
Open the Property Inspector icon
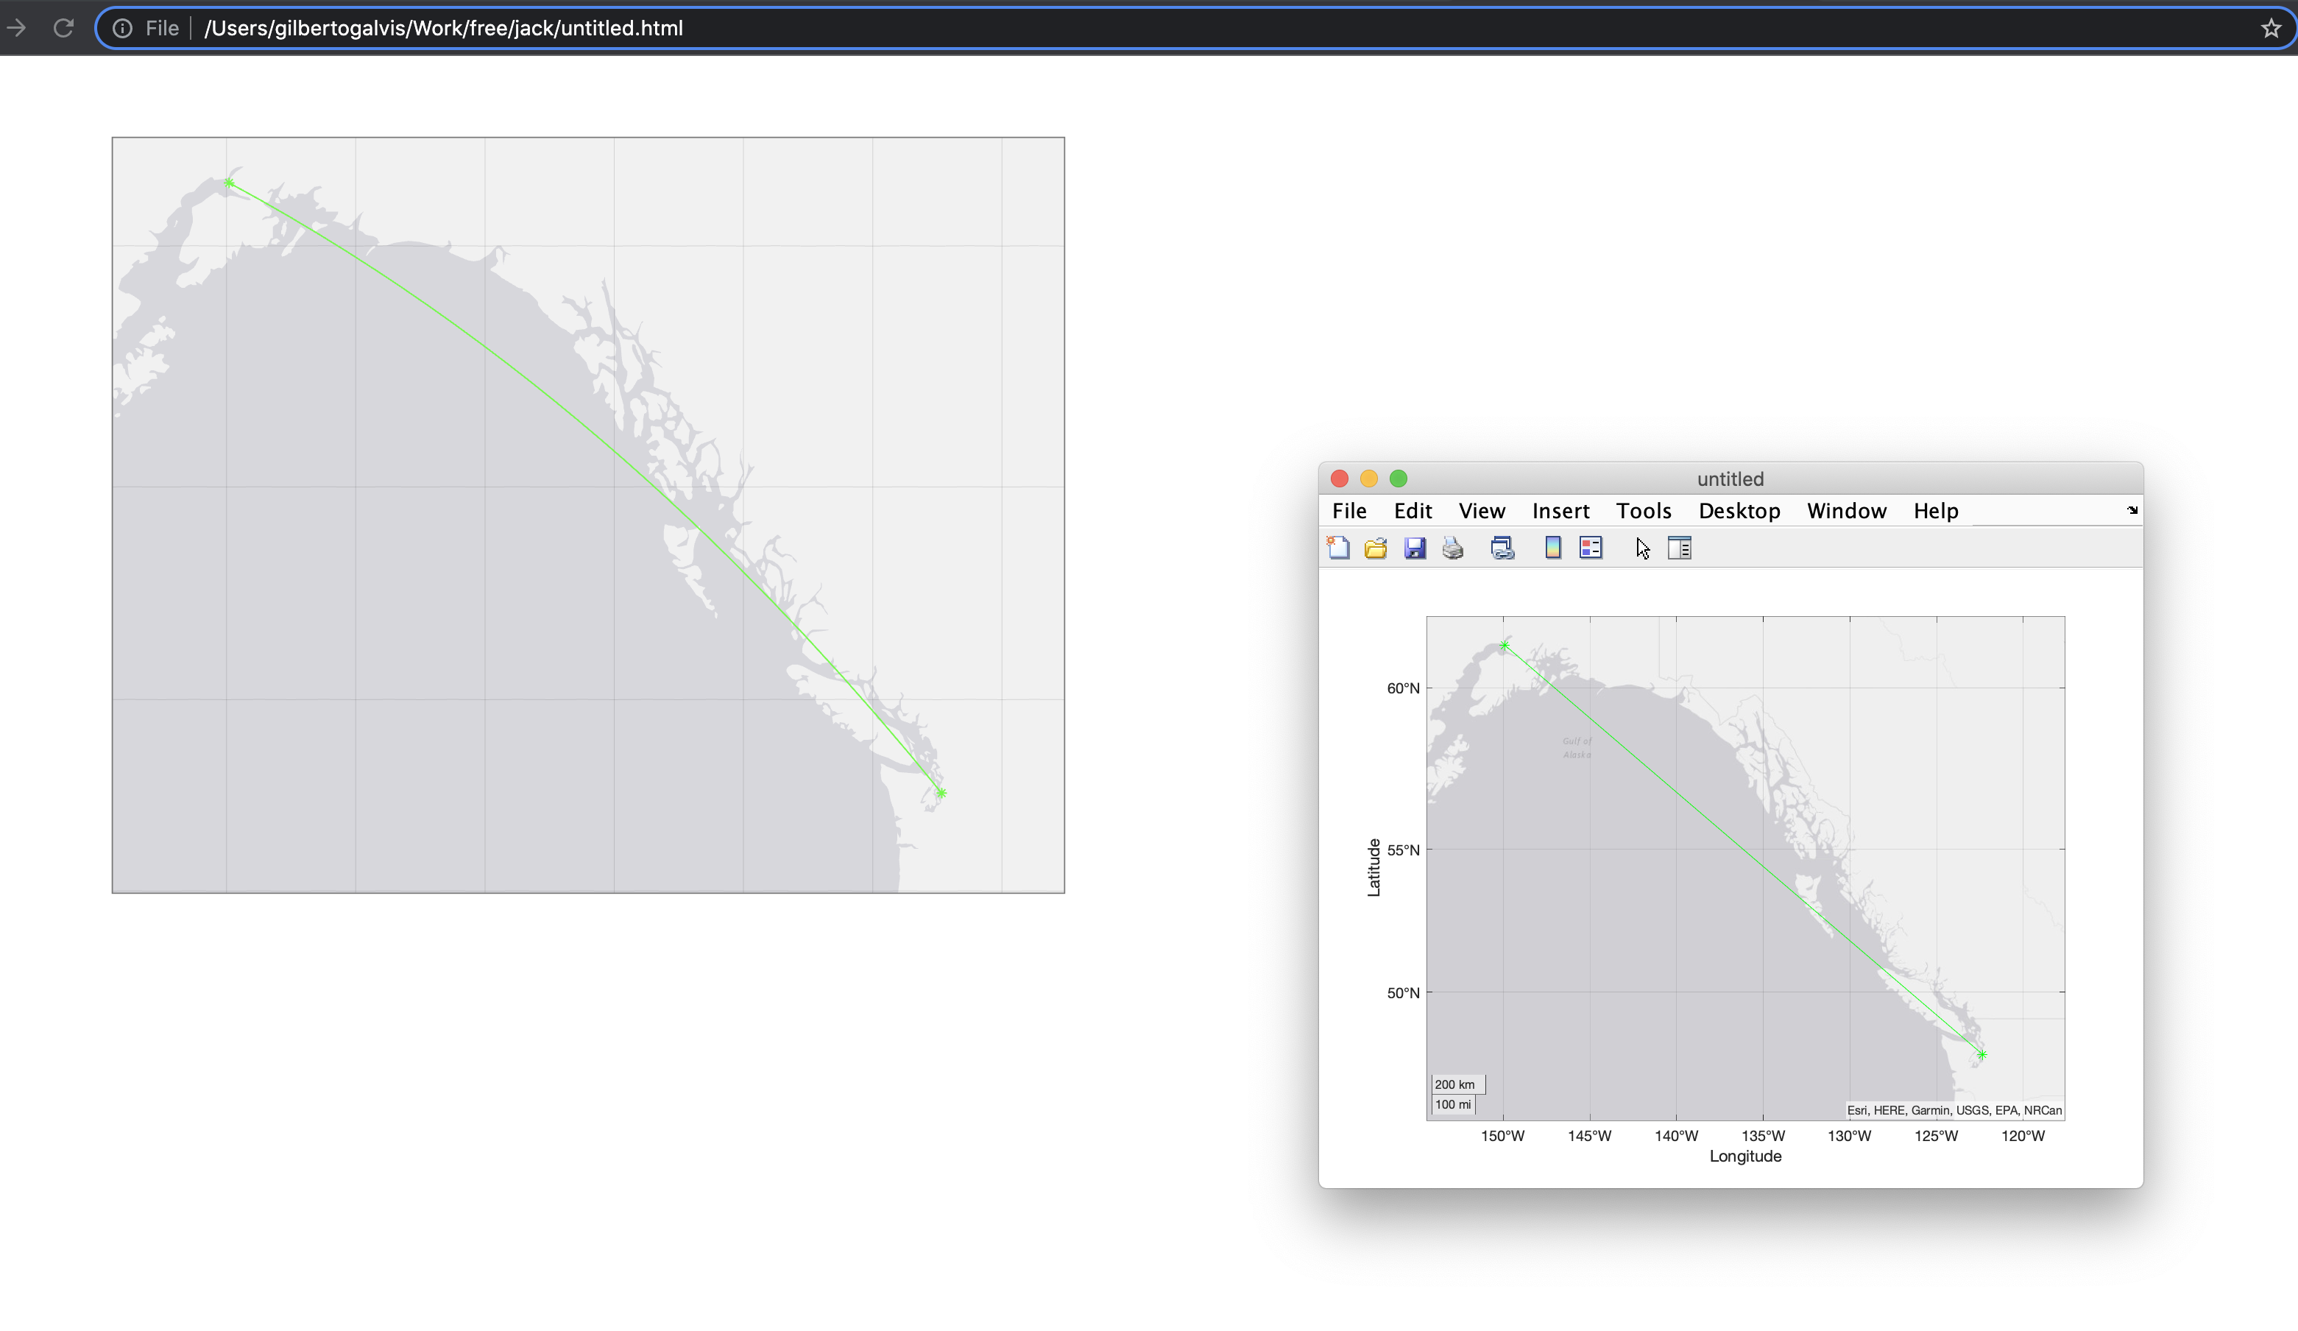[1679, 548]
